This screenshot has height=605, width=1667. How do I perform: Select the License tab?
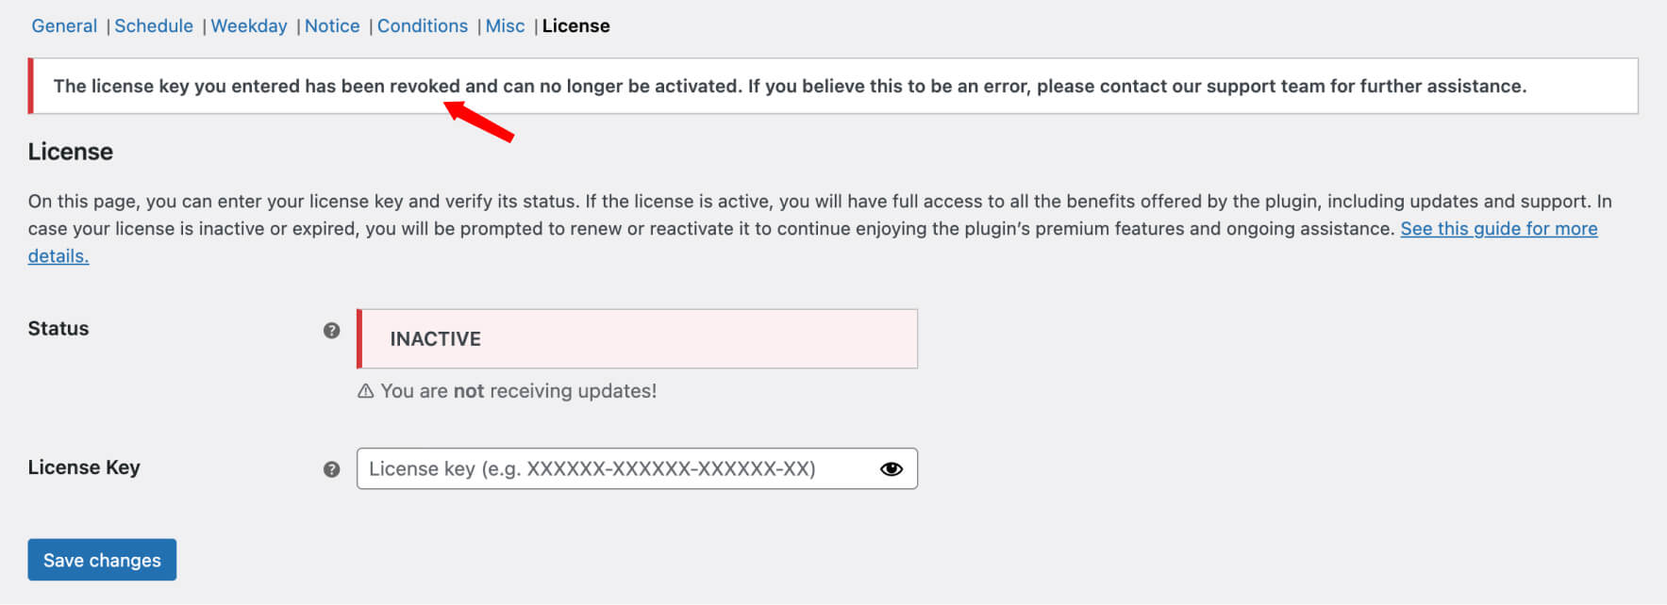click(x=576, y=26)
